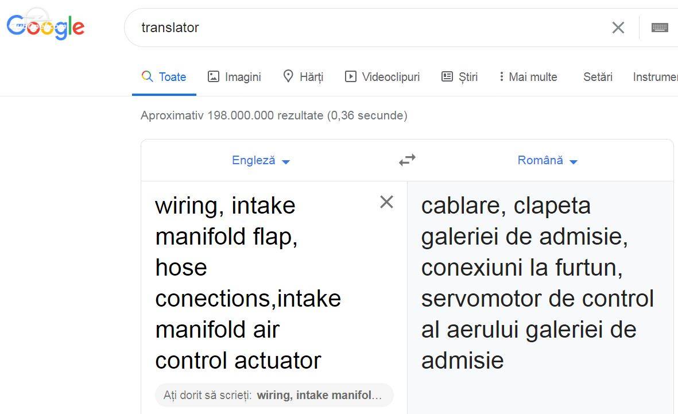
Task: Clear the translation source text X
Action: [x=386, y=202]
